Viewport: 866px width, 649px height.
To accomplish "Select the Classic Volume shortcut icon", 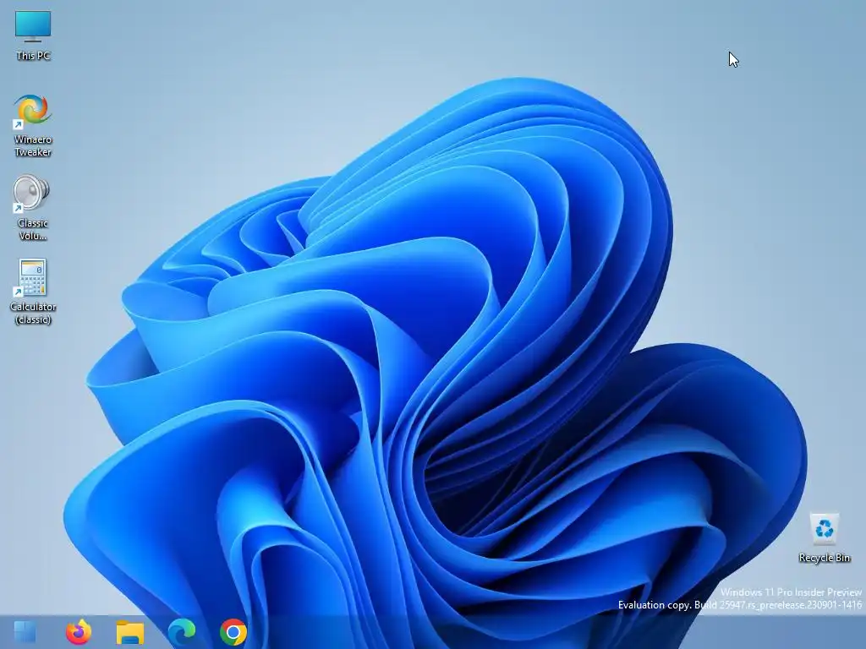I will tap(31, 194).
